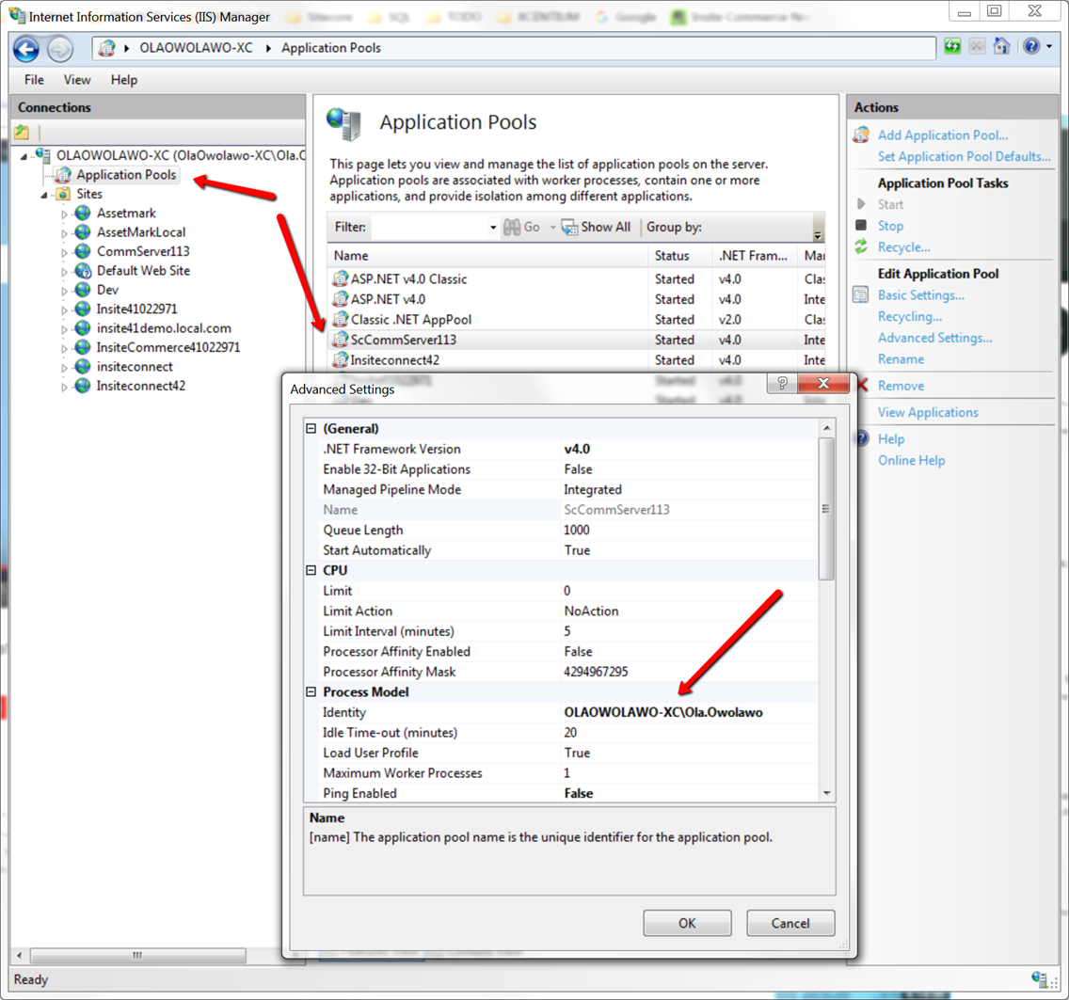Screen dimensions: 1069x1000
Task: Click the Dev site globe icon
Action: [x=83, y=290]
